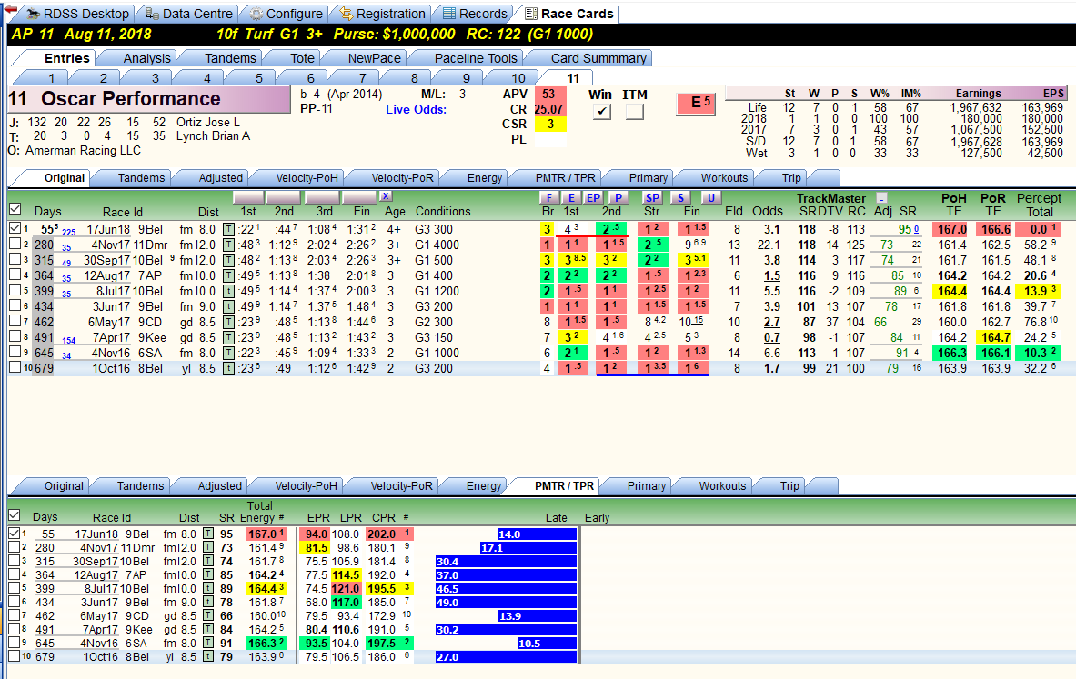Open the Workouts tab in upper panel
Image resolution: width=1076 pixels, height=679 pixels.
[x=724, y=177]
